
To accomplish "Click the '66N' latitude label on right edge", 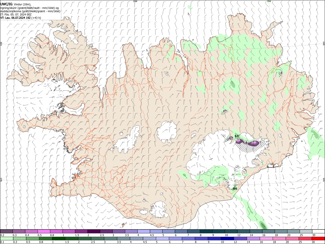I will click(324, 44).
